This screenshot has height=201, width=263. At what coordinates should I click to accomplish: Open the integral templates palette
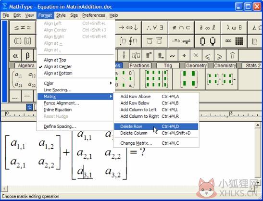128,41
